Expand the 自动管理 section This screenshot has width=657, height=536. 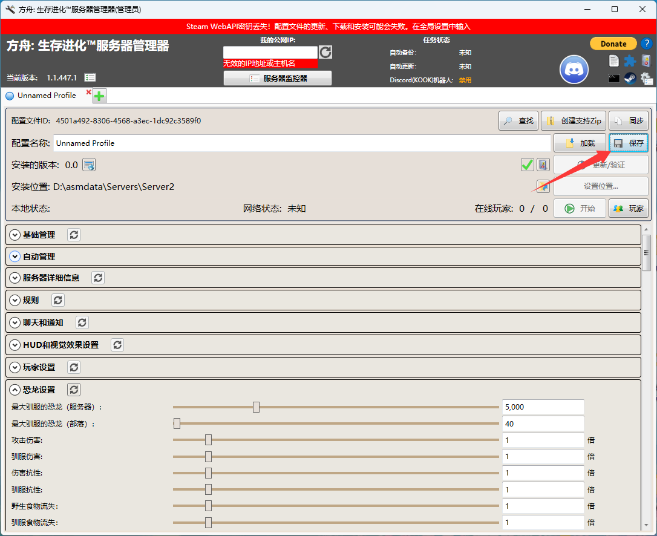click(16, 257)
